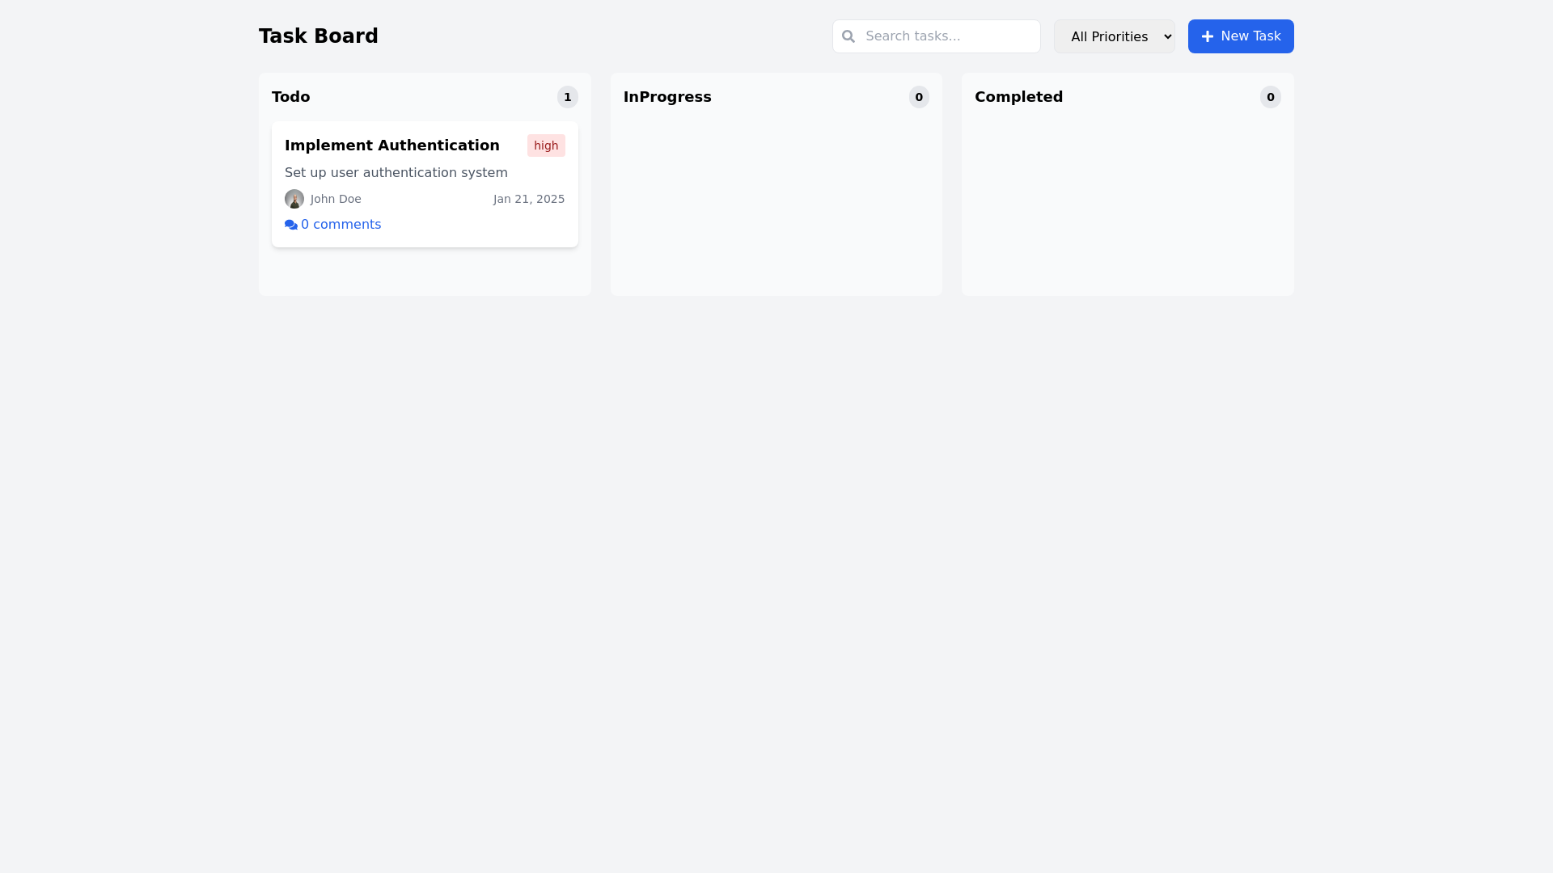Click the Todo count badge
This screenshot has height=873, width=1553.
coord(568,97)
